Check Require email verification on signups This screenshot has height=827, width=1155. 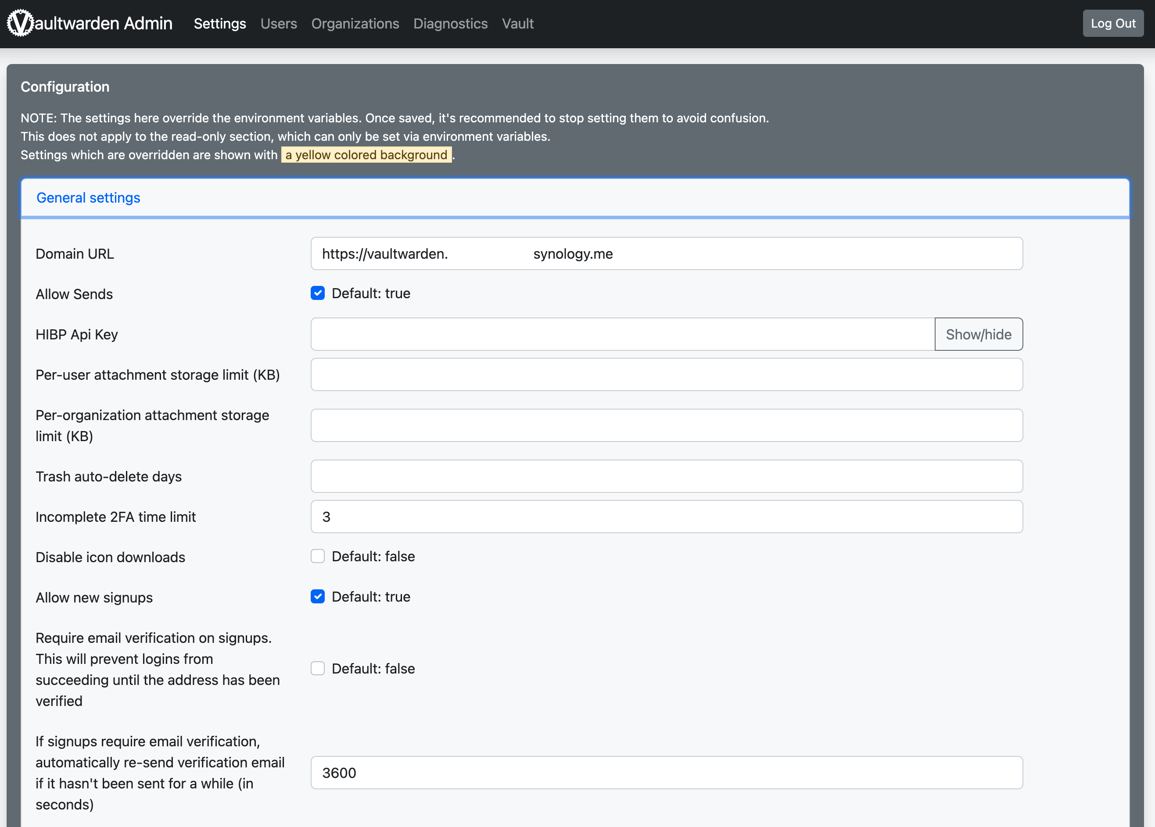[317, 668]
